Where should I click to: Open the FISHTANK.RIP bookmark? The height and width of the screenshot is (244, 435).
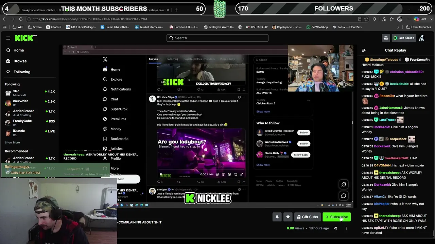(x=256, y=27)
